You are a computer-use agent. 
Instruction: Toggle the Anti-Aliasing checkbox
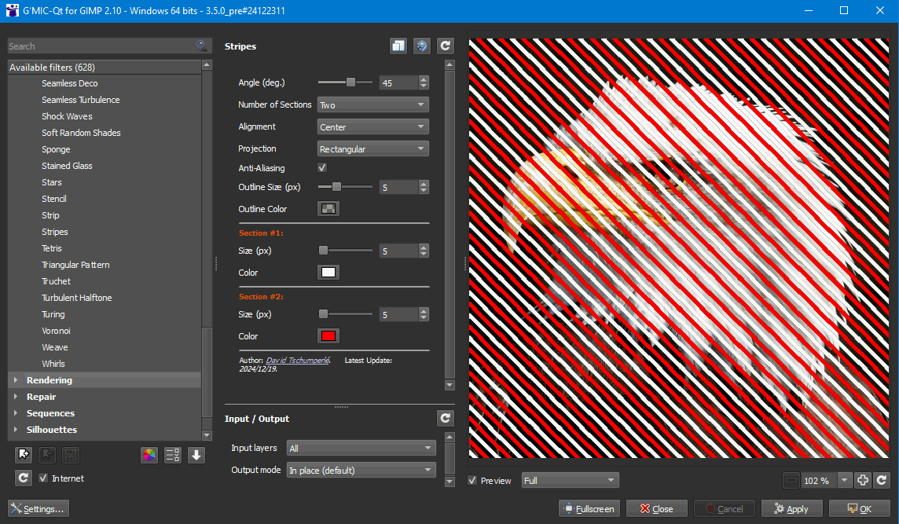322,168
